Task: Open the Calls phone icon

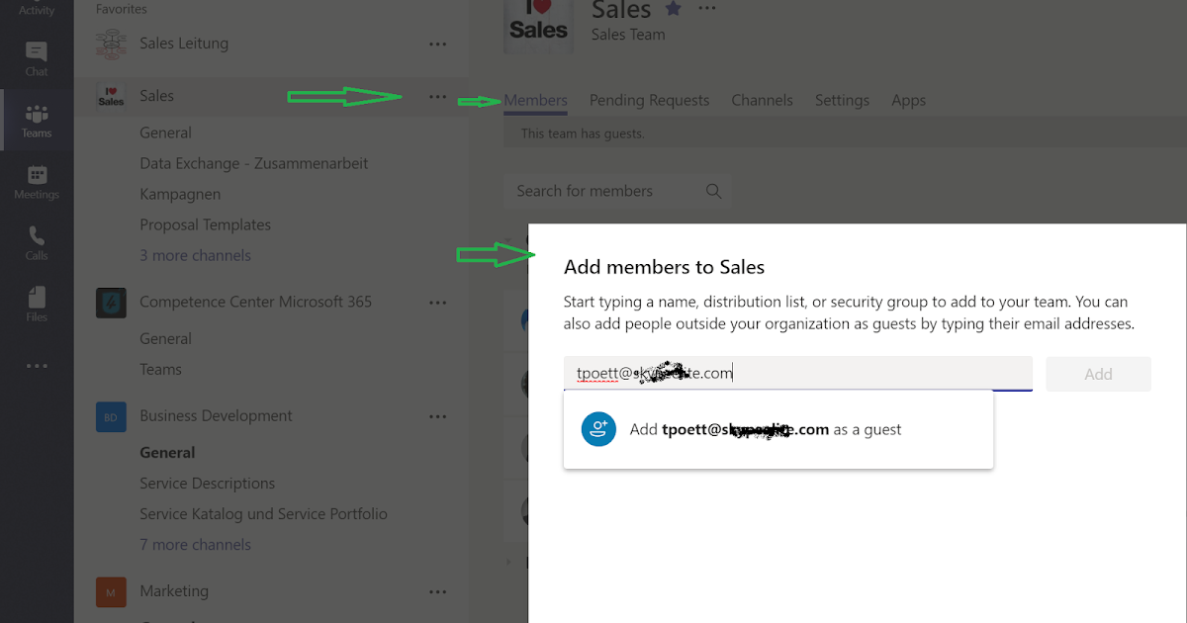Action: pyautogui.click(x=37, y=242)
